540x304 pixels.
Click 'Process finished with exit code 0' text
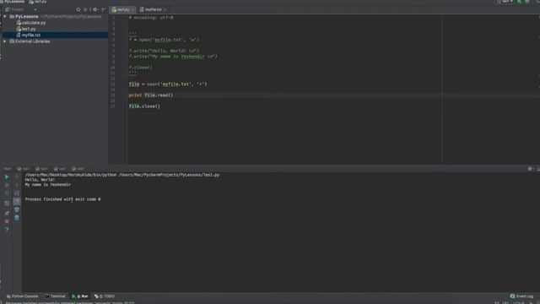pos(62,199)
